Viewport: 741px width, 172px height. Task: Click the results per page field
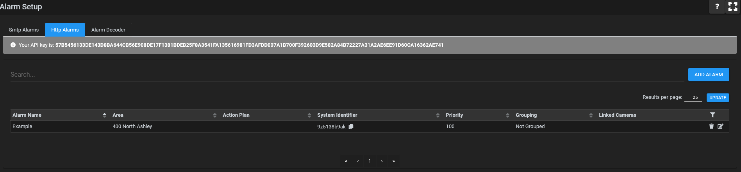tap(693, 97)
